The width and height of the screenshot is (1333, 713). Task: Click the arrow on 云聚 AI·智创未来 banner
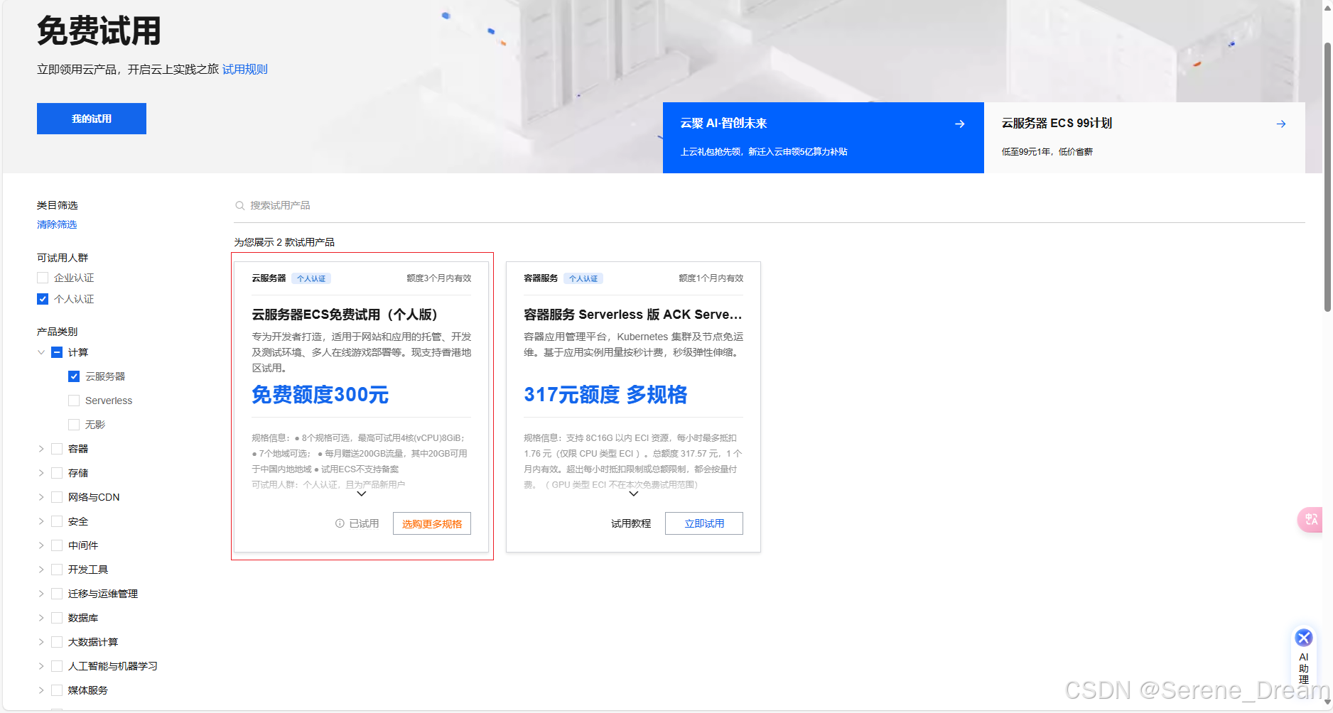[x=959, y=124]
